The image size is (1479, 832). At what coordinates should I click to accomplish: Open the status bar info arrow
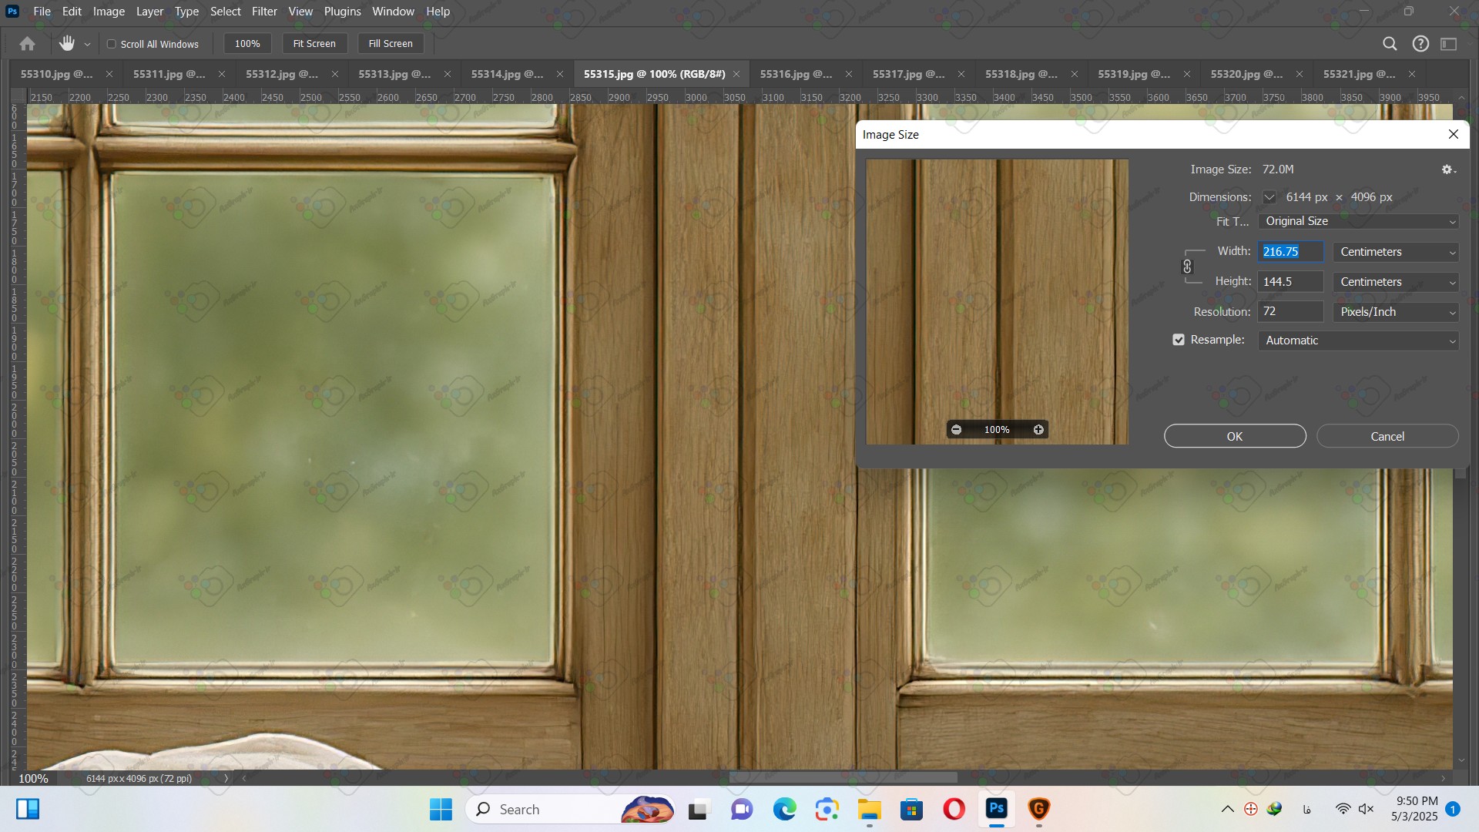pyautogui.click(x=226, y=778)
